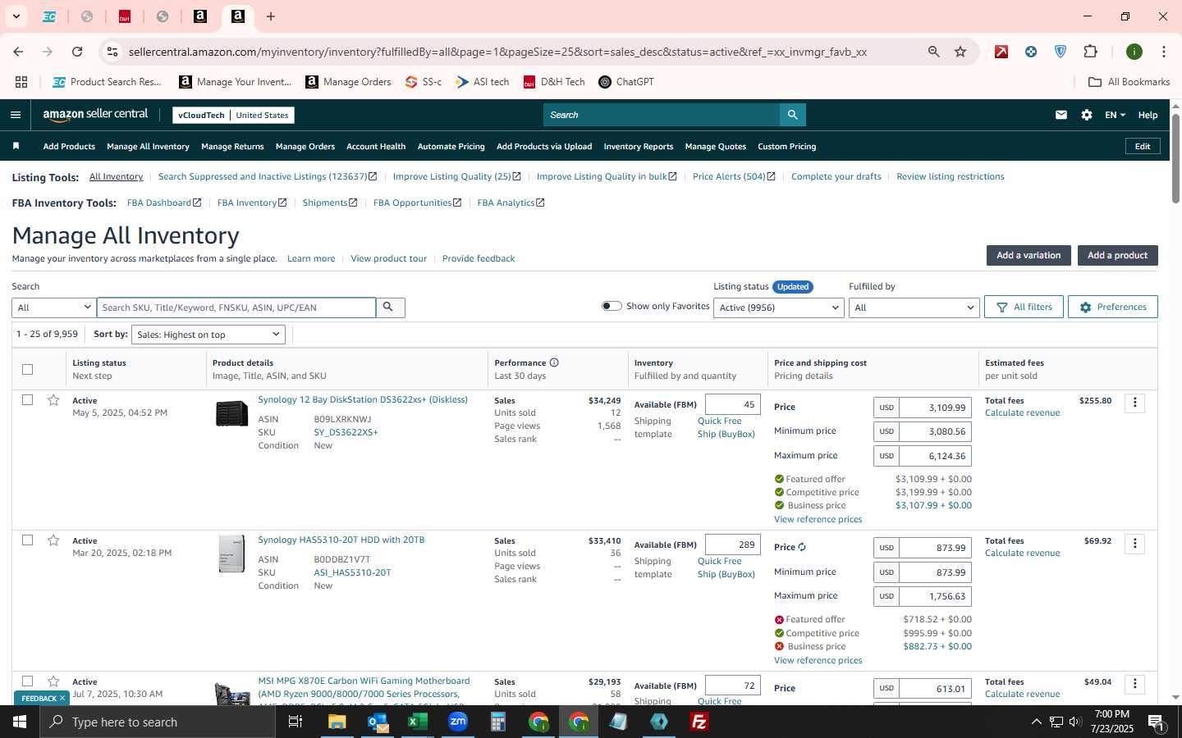Open the browser zoom magnifier icon
The image size is (1182, 738).
click(x=933, y=52)
